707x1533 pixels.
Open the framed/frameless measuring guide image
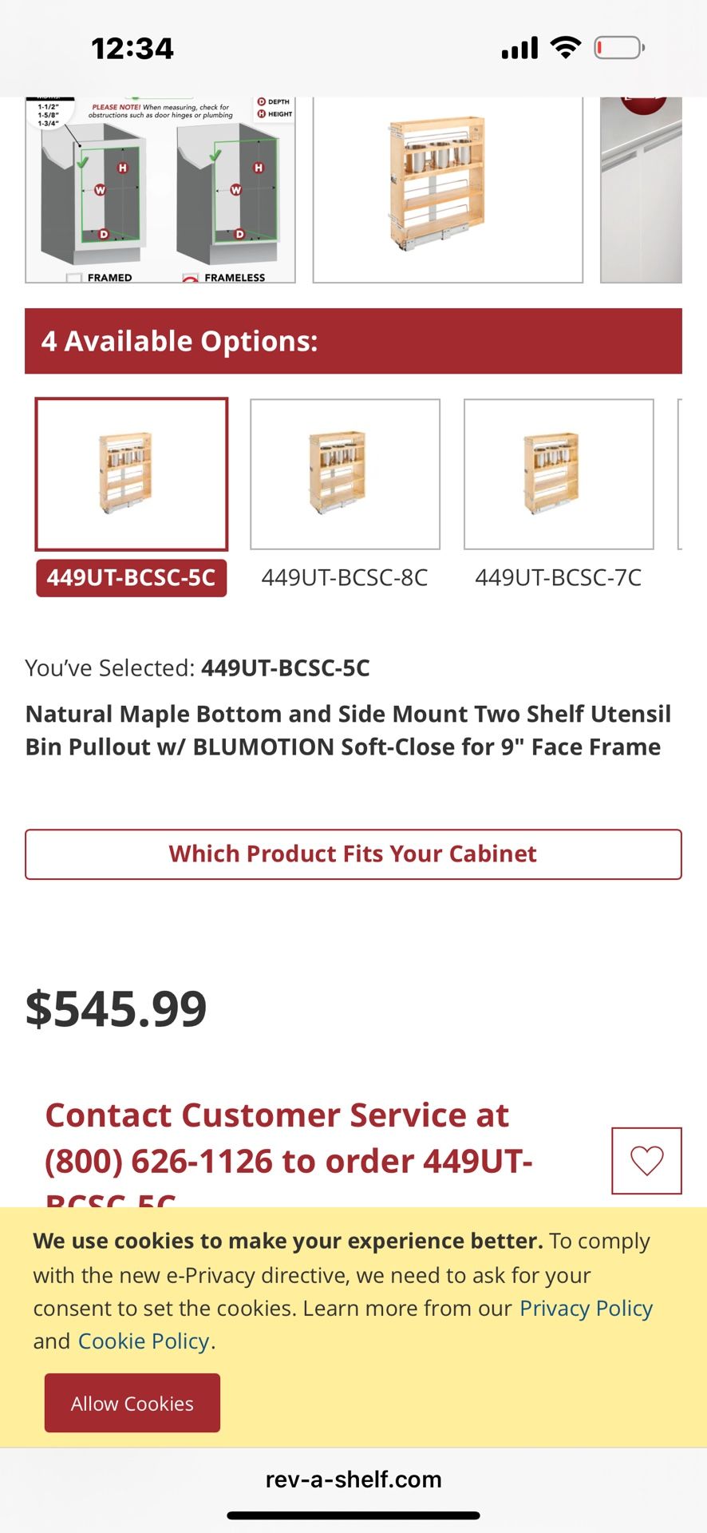(x=160, y=190)
